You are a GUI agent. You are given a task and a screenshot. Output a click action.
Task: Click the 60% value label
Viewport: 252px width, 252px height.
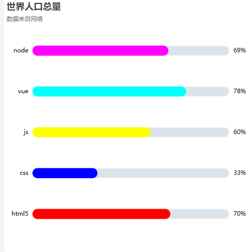click(239, 132)
